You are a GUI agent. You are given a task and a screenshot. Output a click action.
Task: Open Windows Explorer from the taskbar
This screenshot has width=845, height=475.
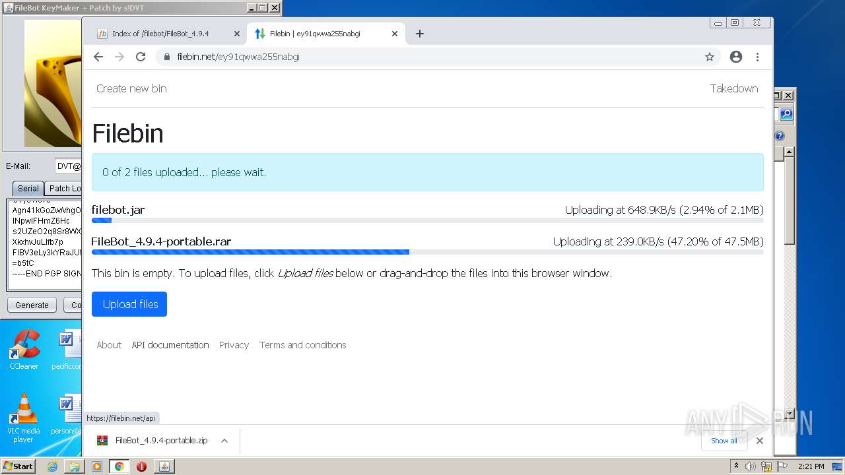75,466
